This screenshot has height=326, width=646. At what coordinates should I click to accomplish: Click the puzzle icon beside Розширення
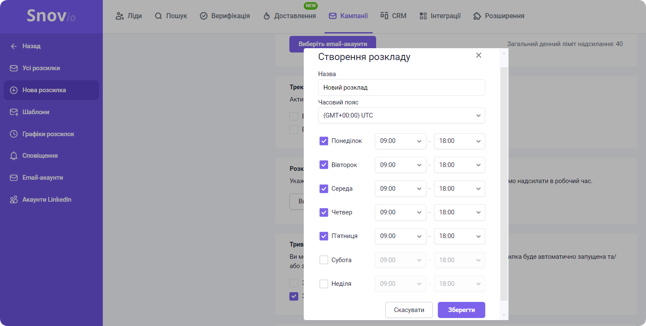[477, 16]
